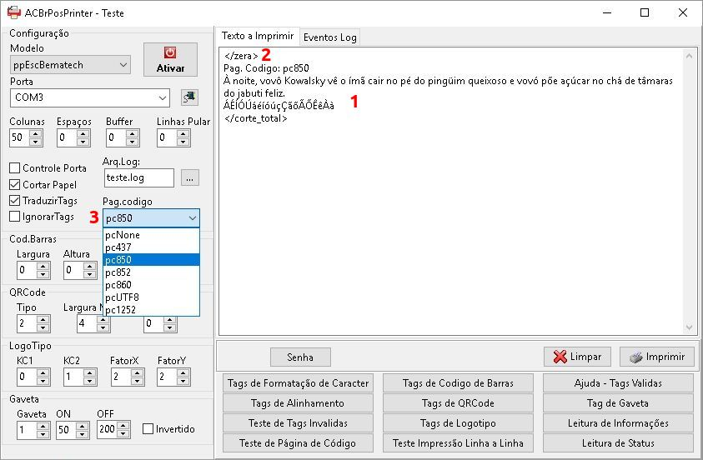
Task: Maximize the ACBrPosPrinter window
Action: click(x=645, y=12)
